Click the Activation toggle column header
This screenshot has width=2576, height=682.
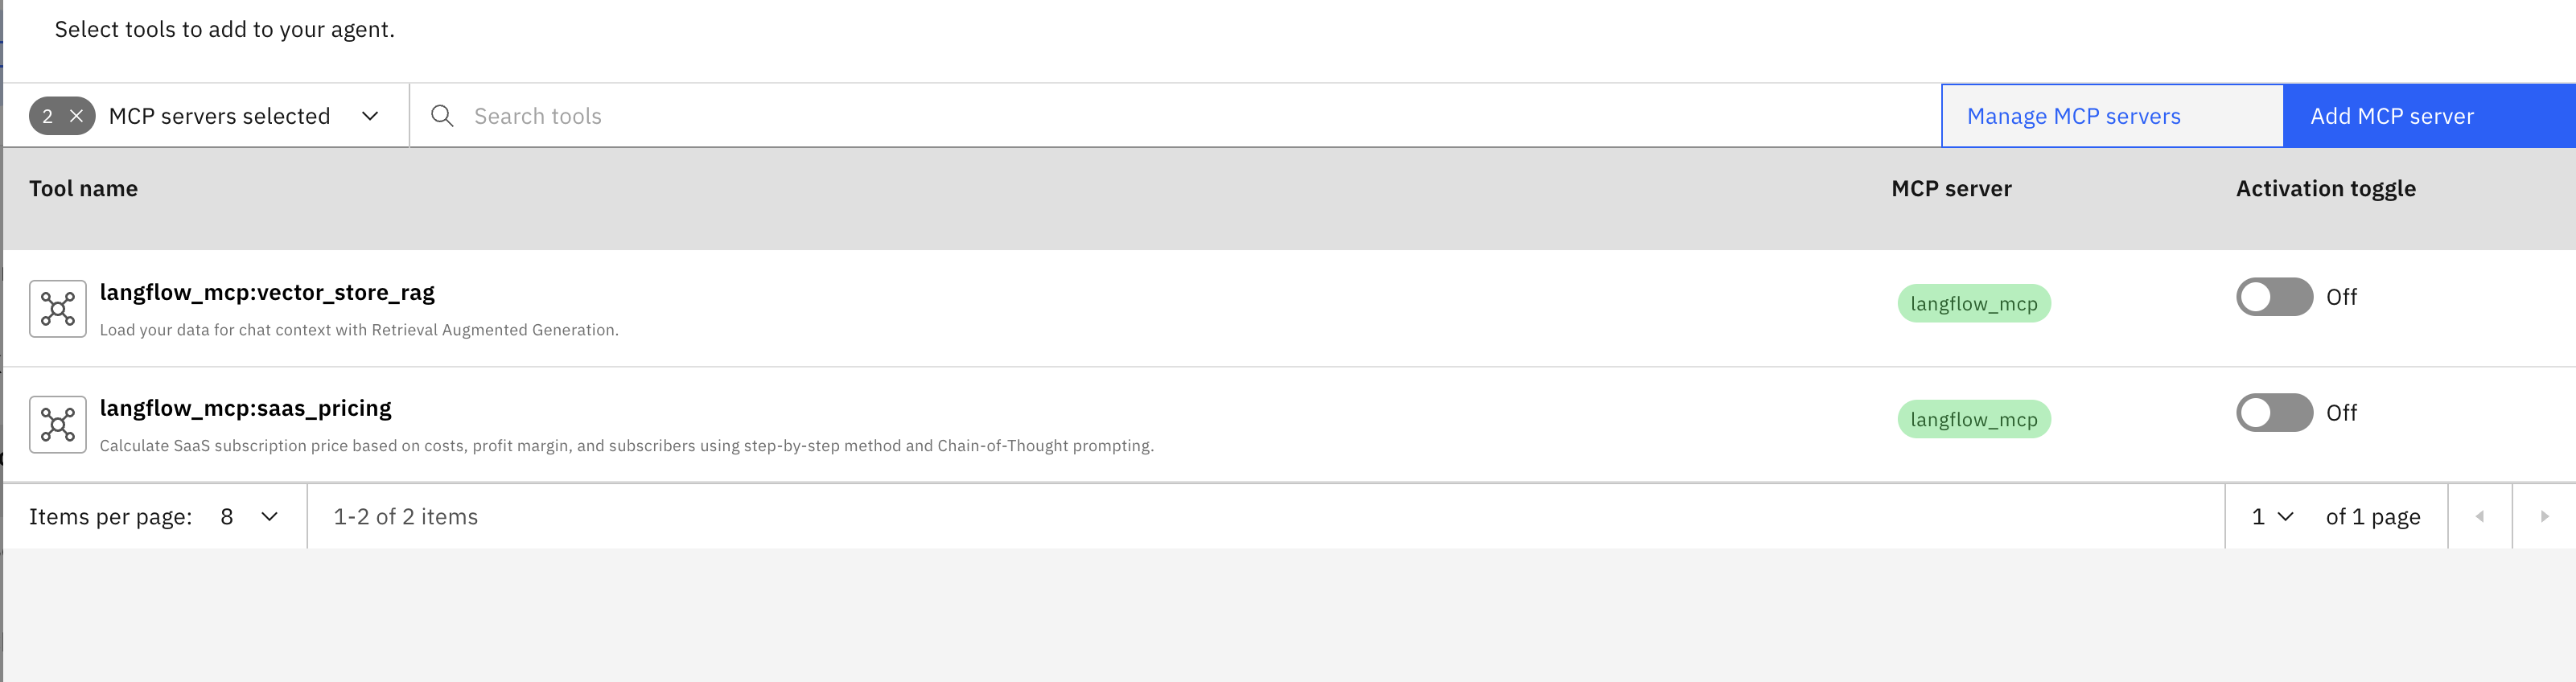[2325, 189]
